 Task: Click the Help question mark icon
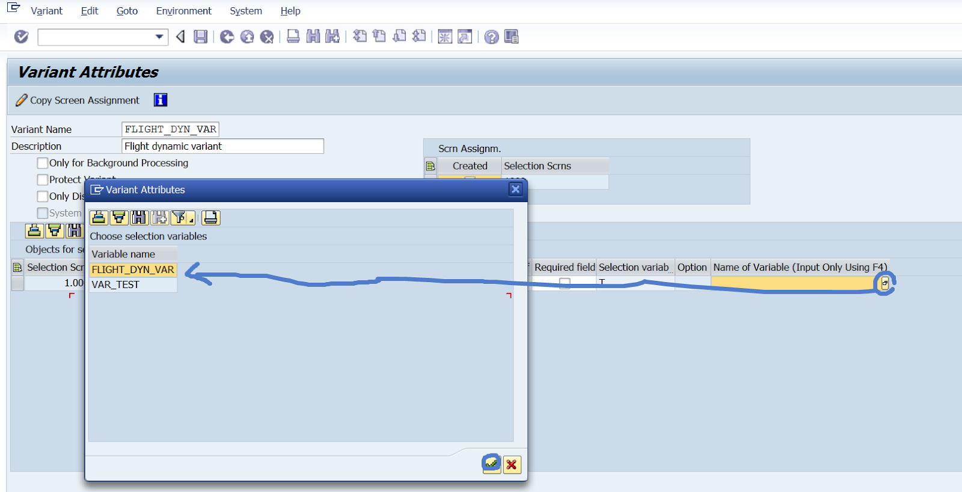click(x=491, y=37)
